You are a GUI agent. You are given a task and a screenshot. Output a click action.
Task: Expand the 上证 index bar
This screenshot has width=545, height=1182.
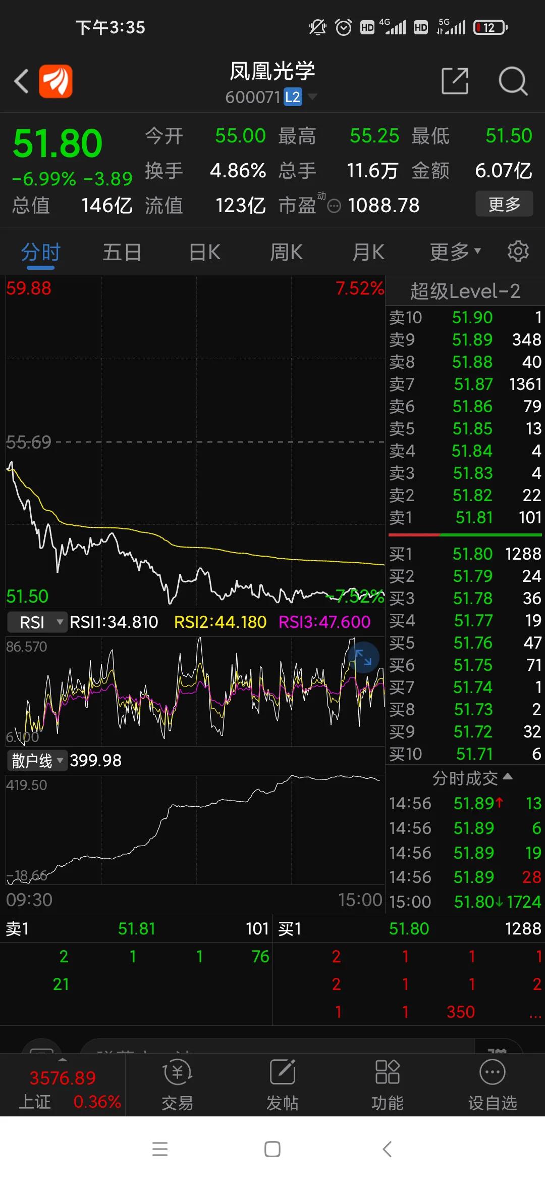(x=63, y=1085)
